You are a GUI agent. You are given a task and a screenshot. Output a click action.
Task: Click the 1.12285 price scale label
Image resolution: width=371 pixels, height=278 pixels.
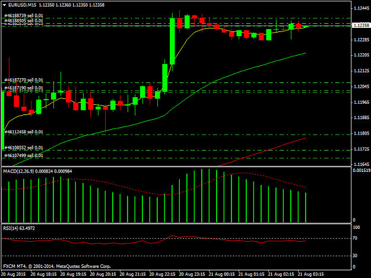coord(362,40)
